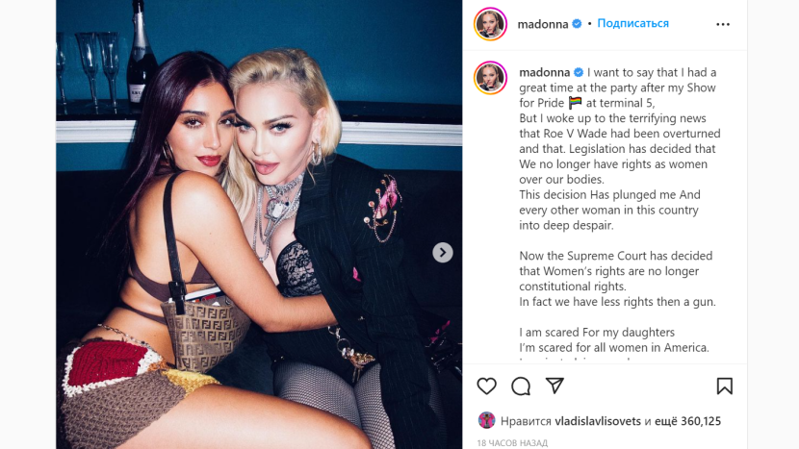Click the 18 ЧАСОВ НАЗАД timestamp
799x449 pixels.
tap(512, 443)
